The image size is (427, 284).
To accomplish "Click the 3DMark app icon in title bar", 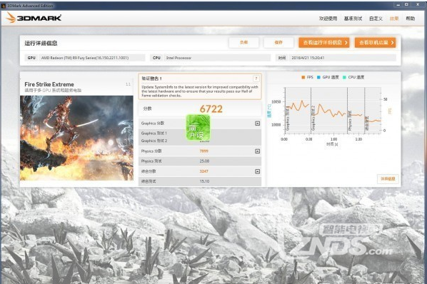I will tap(4, 6).
